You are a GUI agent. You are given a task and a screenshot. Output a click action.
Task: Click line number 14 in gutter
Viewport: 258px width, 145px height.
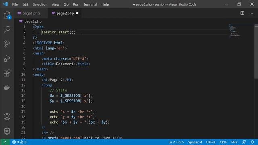click(x=23, y=95)
